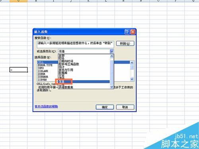
Task: Close the 插入函数 dialog with red X
Action: (133, 32)
